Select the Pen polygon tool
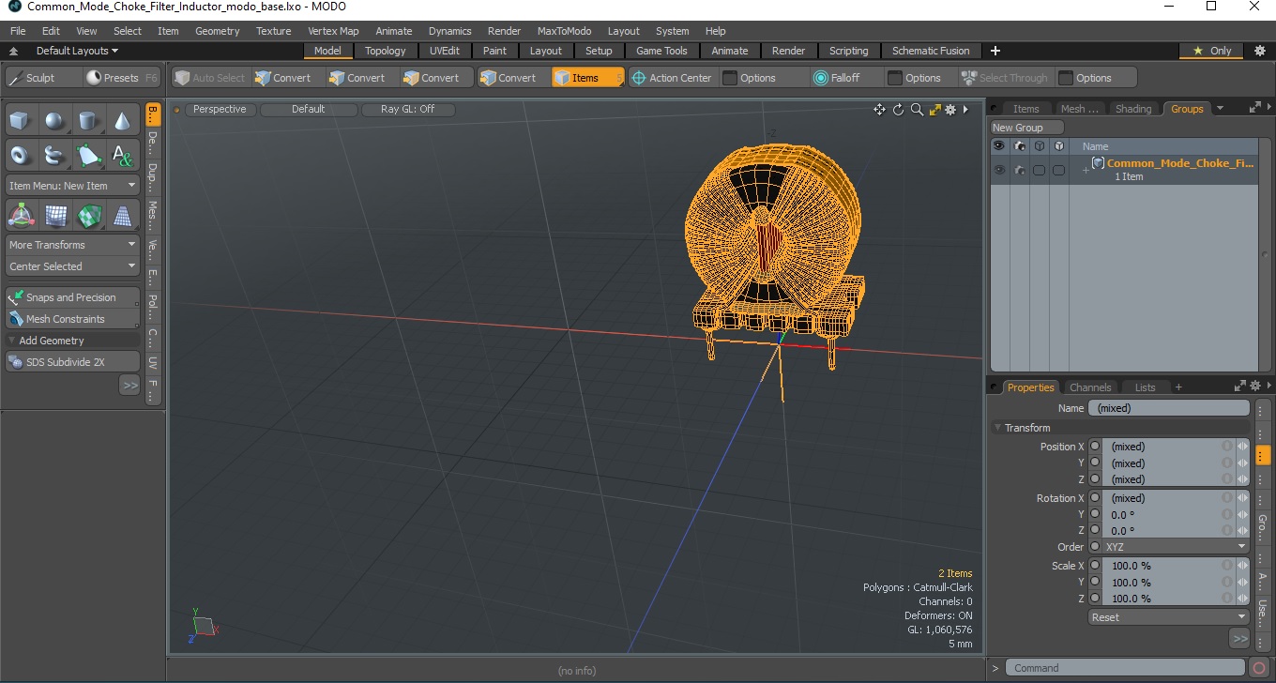1276x683 pixels. pyautogui.click(x=88, y=155)
